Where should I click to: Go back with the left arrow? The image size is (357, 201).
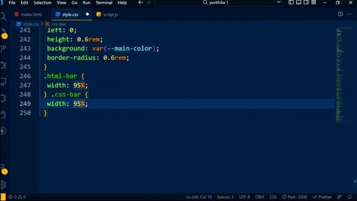141,2
